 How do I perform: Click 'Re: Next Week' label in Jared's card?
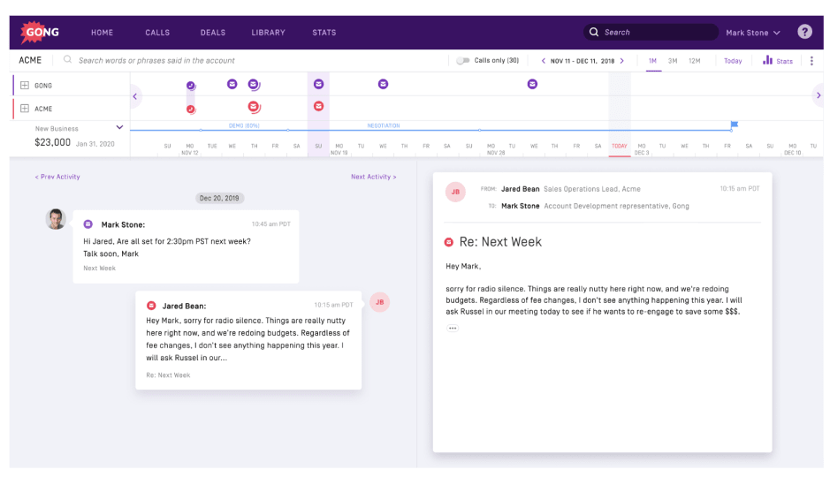click(x=168, y=375)
